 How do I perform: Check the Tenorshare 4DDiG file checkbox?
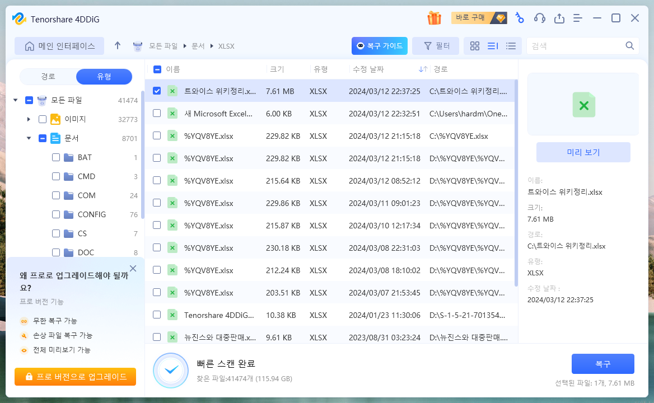point(157,315)
